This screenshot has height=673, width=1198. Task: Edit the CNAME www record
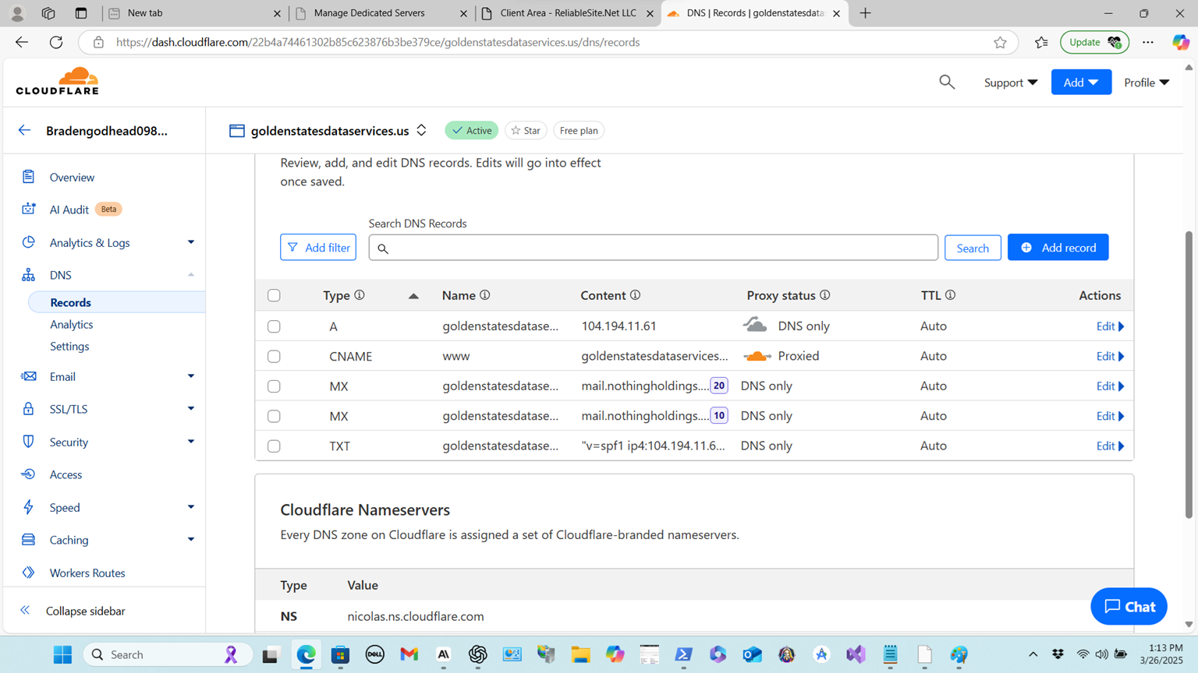click(1110, 356)
